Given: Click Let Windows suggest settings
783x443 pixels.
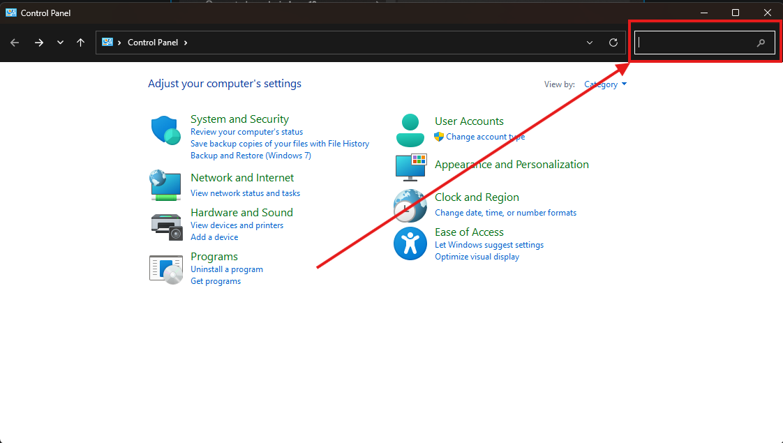Looking at the screenshot, I should (489, 245).
